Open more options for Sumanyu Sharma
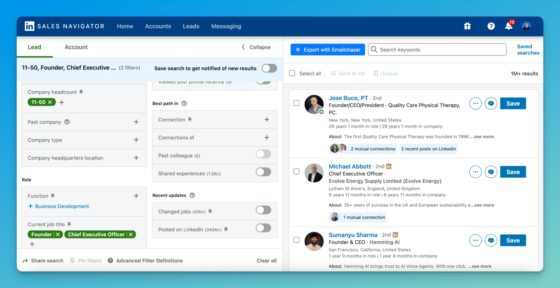Image resolution: width=560 pixels, height=288 pixels. pyautogui.click(x=475, y=241)
